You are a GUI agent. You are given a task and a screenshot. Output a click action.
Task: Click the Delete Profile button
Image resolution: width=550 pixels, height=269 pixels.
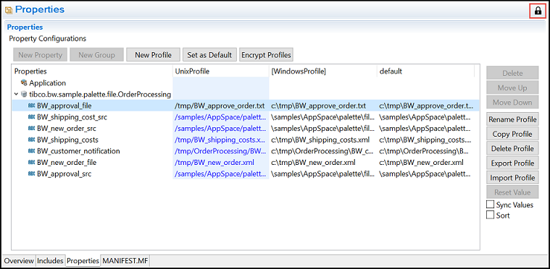512,148
